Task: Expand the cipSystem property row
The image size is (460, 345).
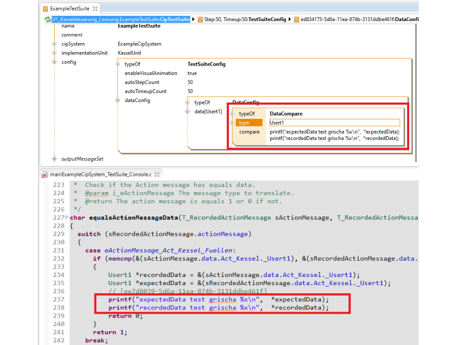Action: (55, 44)
